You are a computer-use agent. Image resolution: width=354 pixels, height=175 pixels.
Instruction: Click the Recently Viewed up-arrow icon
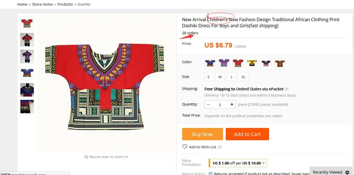(347, 172)
